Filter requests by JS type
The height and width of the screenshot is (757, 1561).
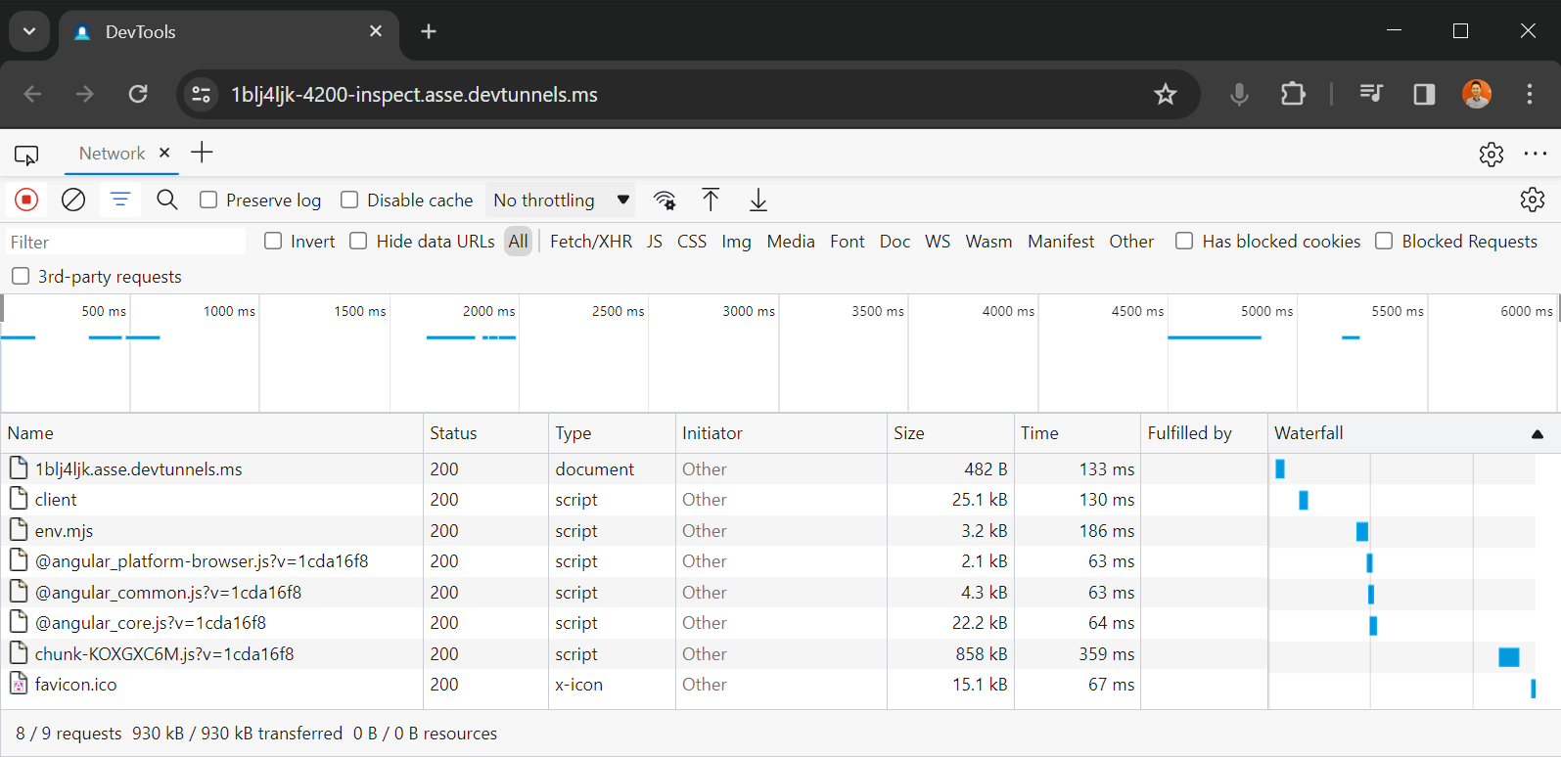tap(655, 242)
